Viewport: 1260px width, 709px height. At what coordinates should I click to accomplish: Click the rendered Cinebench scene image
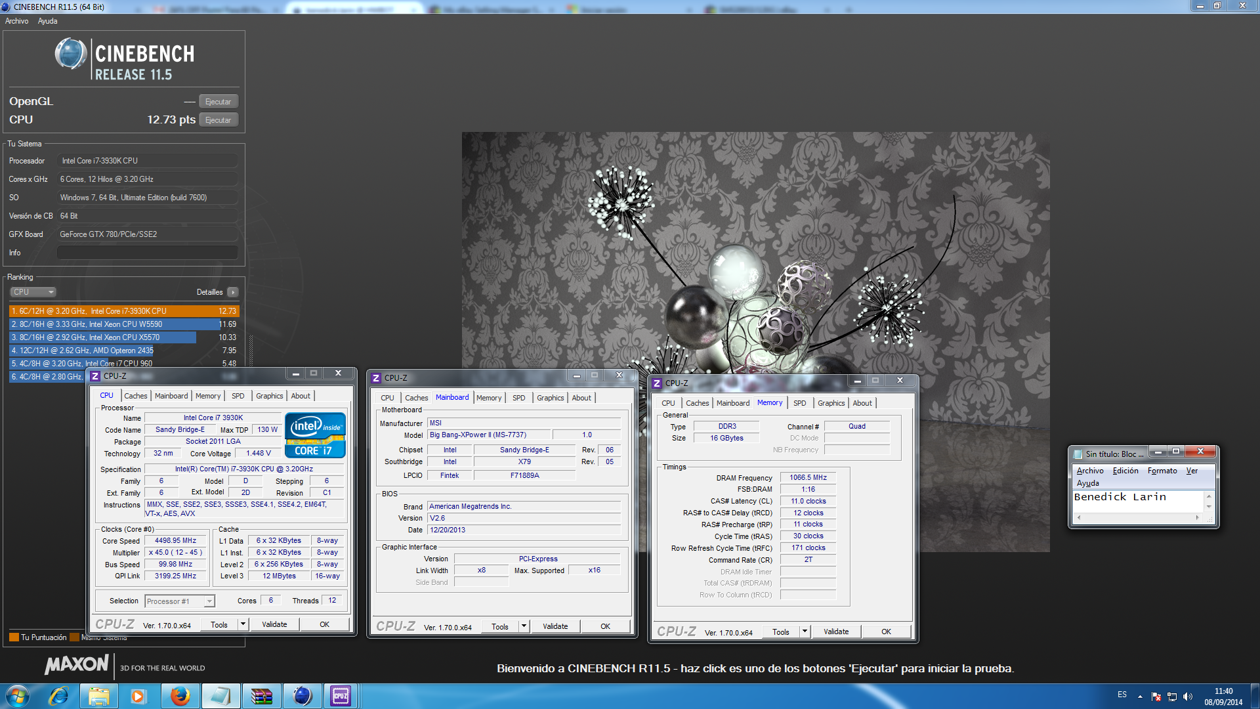coord(755,341)
